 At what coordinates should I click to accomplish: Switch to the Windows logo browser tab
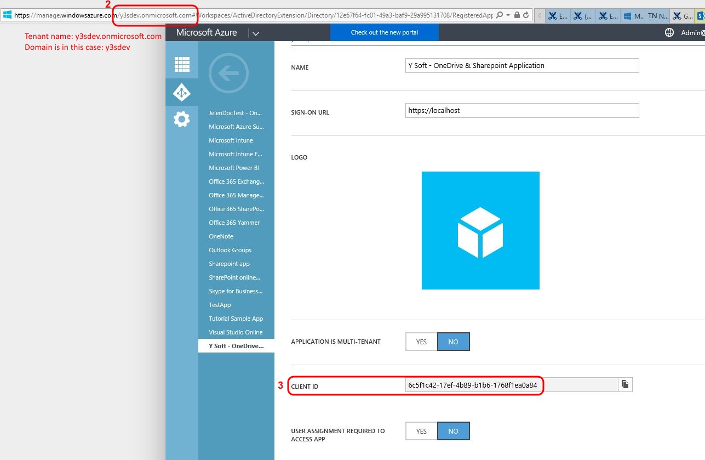click(634, 16)
